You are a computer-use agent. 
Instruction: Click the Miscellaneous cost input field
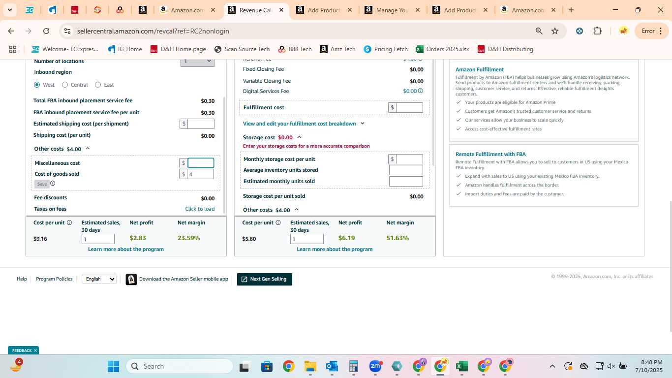point(201,163)
